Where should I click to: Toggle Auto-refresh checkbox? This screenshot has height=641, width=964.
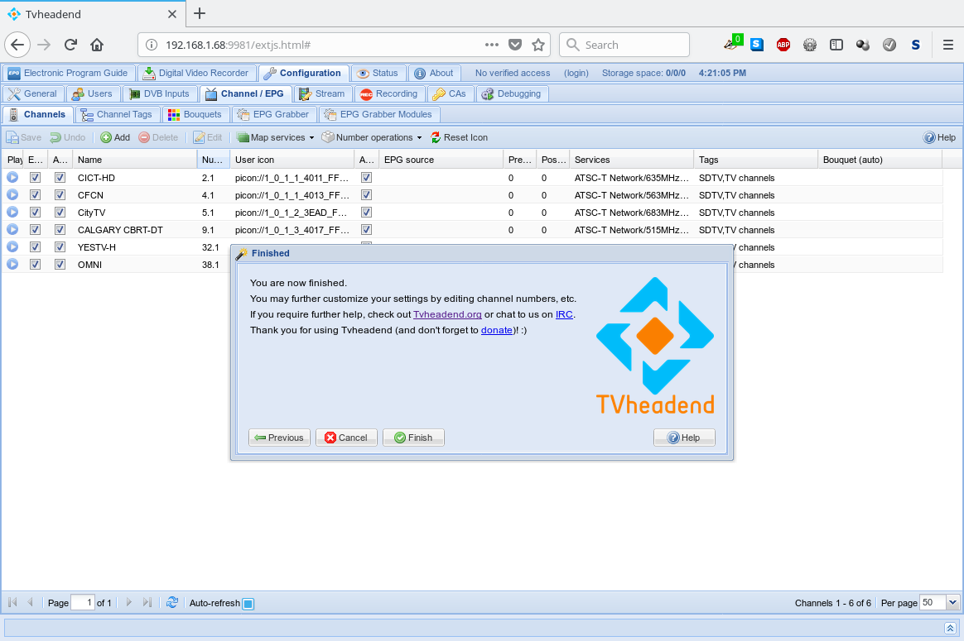pos(248,604)
